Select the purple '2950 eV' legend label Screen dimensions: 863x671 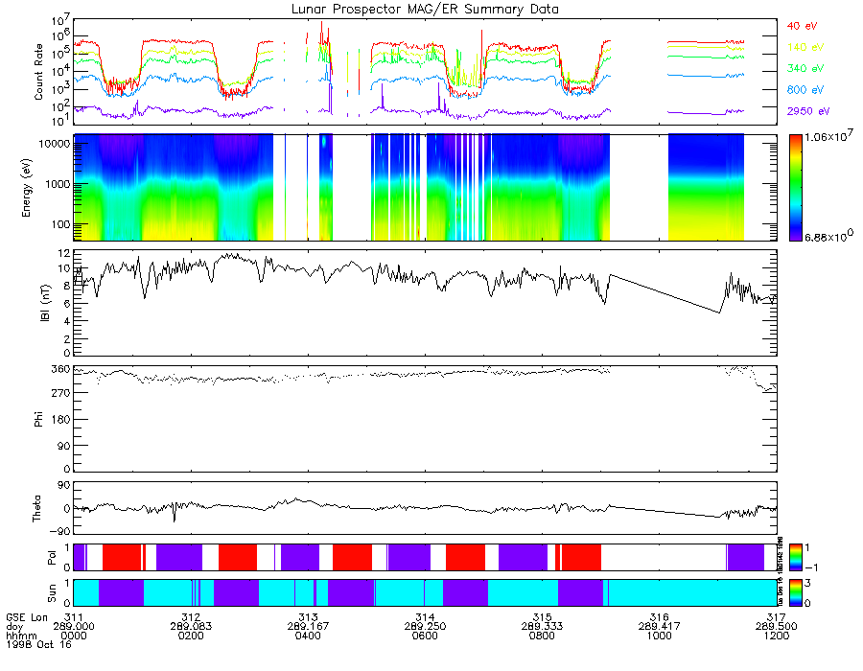point(808,111)
